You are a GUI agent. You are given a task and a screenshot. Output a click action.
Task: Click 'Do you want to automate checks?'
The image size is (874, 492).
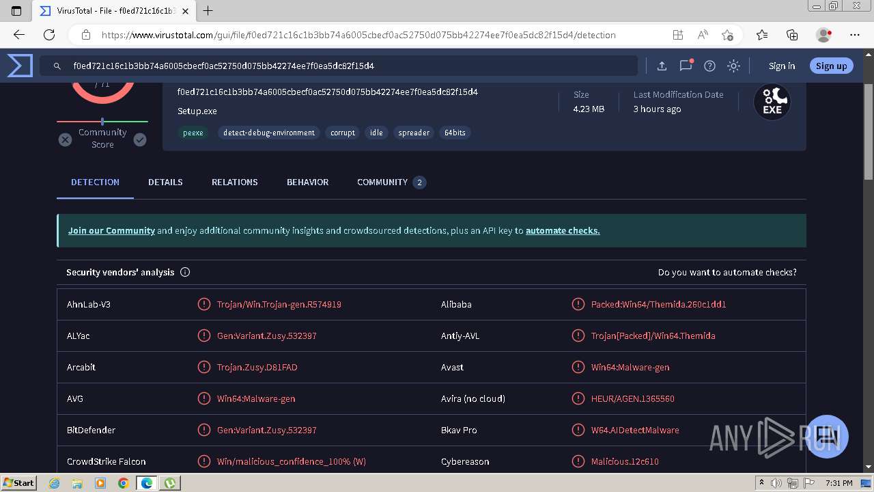(727, 272)
